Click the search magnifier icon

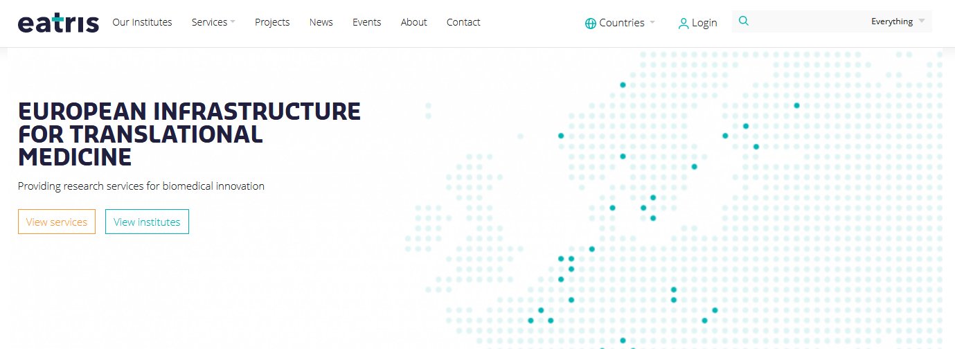coord(744,21)
